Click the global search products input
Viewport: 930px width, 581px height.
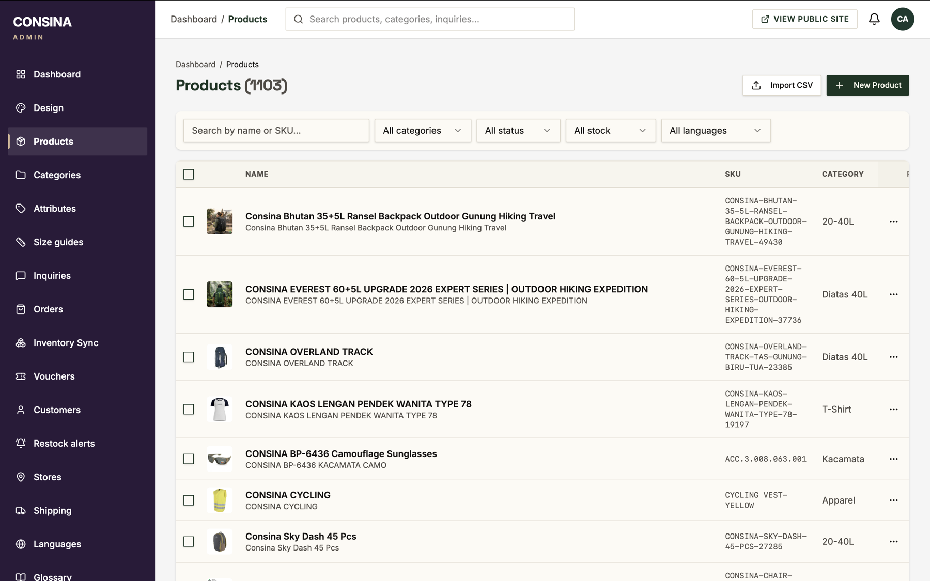click(x=430, y=19)
